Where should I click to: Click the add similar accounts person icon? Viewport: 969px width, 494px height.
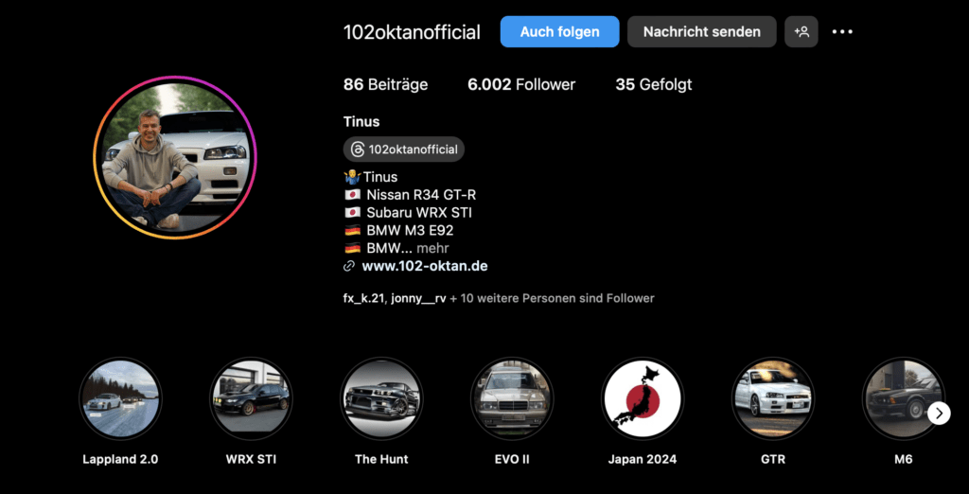801,31
